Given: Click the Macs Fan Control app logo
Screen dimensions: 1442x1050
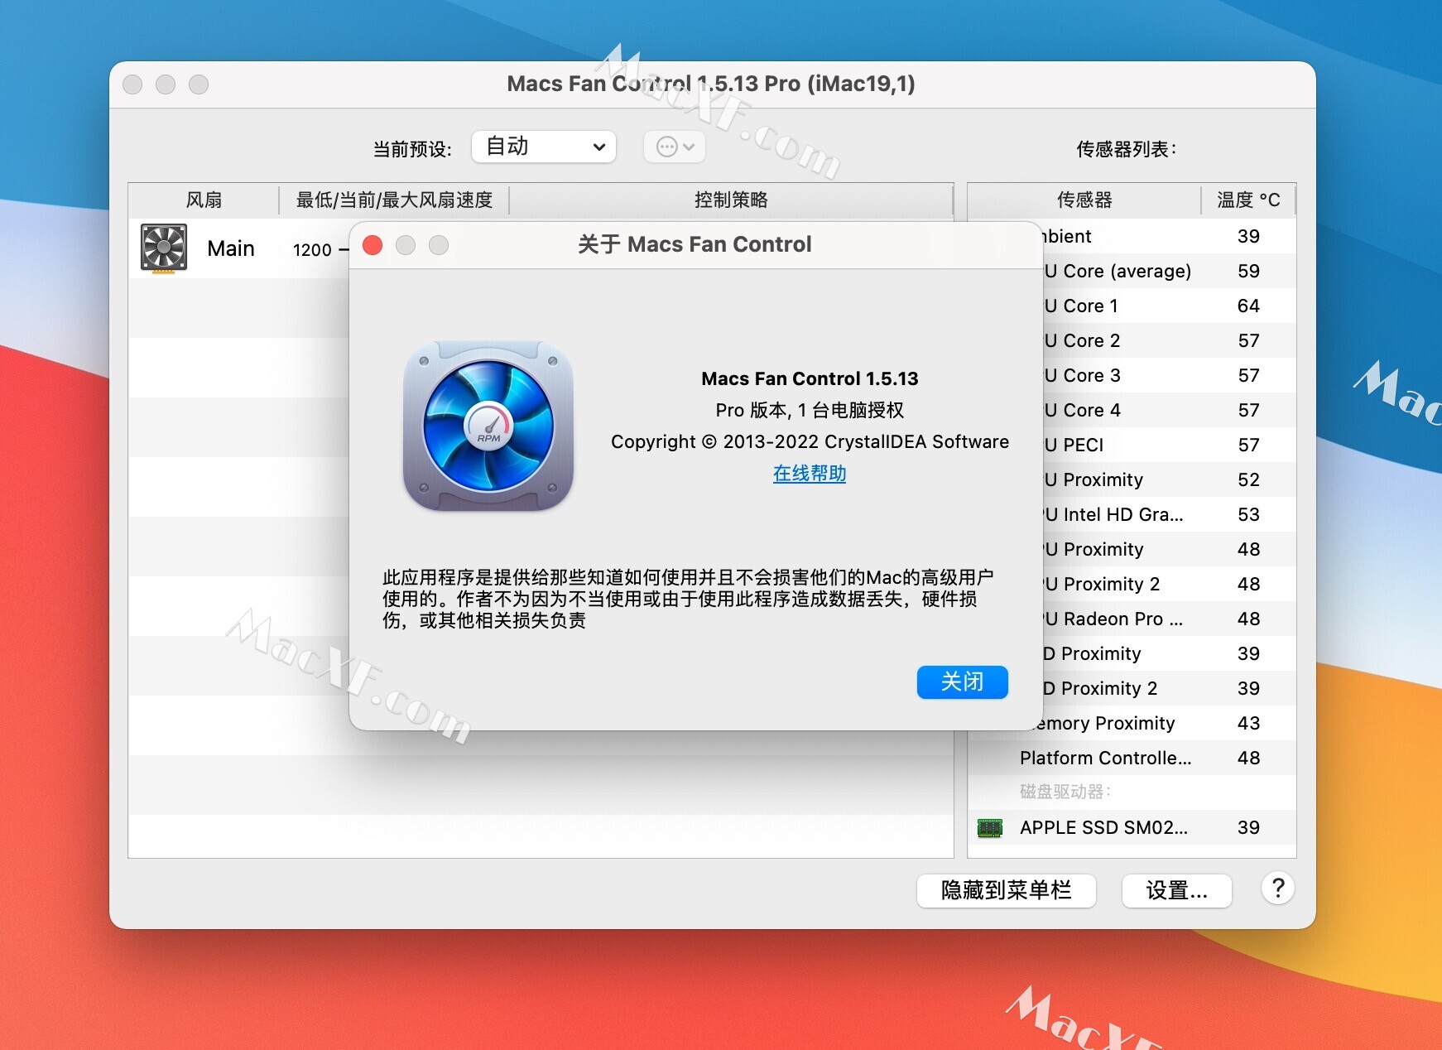Looking at the screenshot, I should pyautogui.click(x=488, y=426).
